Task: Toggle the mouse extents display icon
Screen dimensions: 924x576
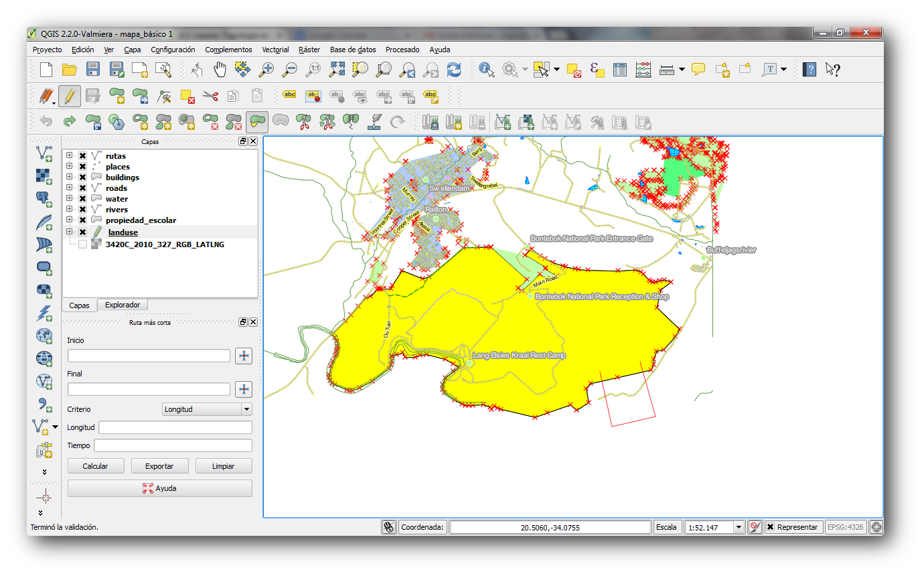Action: point(388,527)
